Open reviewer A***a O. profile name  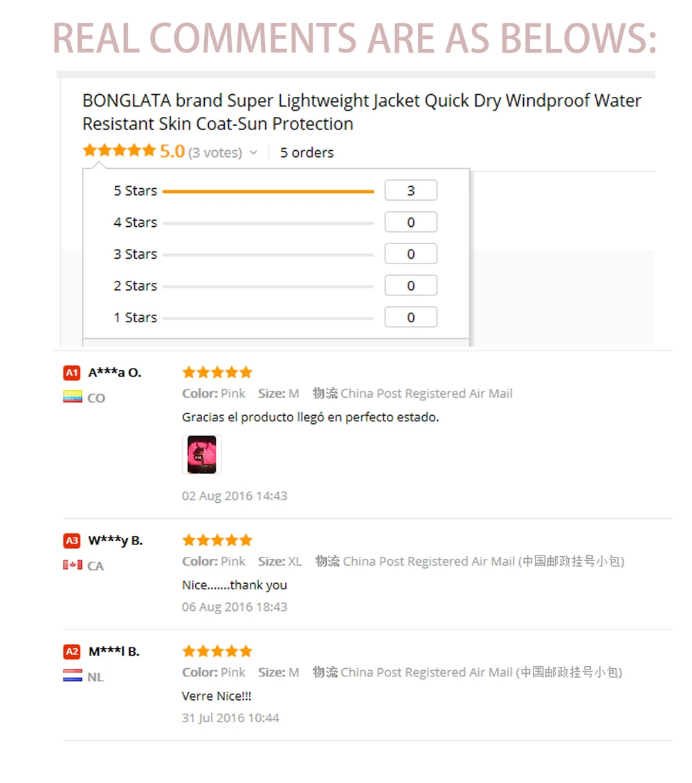pyautogui.click(x=115, y=373)
